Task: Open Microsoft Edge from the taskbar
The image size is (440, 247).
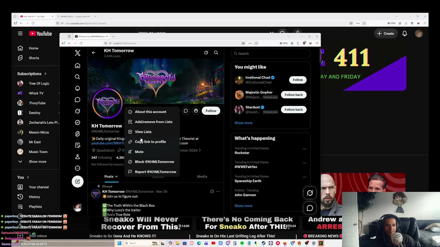Action: point(199,243)
